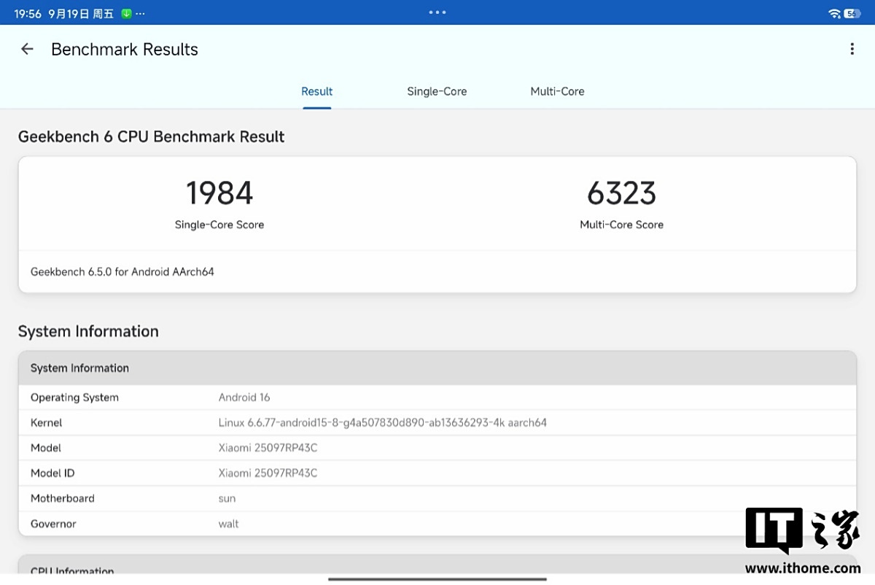Image resolution: width=875 pixels, height=585 pixels.
Task: Tap the Wi-Fi status icon
Action: 834,13
